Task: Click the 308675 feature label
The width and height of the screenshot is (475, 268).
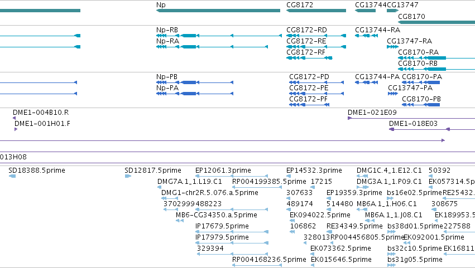Action: (x=444, y=204)
